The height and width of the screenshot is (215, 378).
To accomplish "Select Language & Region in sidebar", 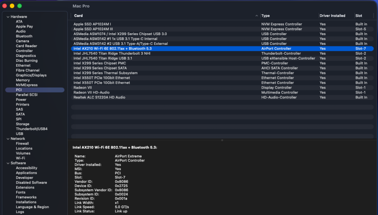I will tap(33, 207).
